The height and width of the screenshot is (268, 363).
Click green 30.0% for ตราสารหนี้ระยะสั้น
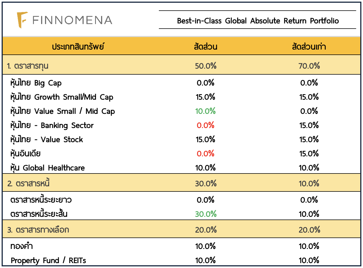205,214
